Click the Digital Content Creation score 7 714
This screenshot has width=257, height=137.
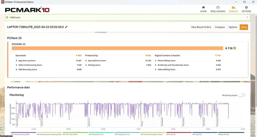[218, 56]
